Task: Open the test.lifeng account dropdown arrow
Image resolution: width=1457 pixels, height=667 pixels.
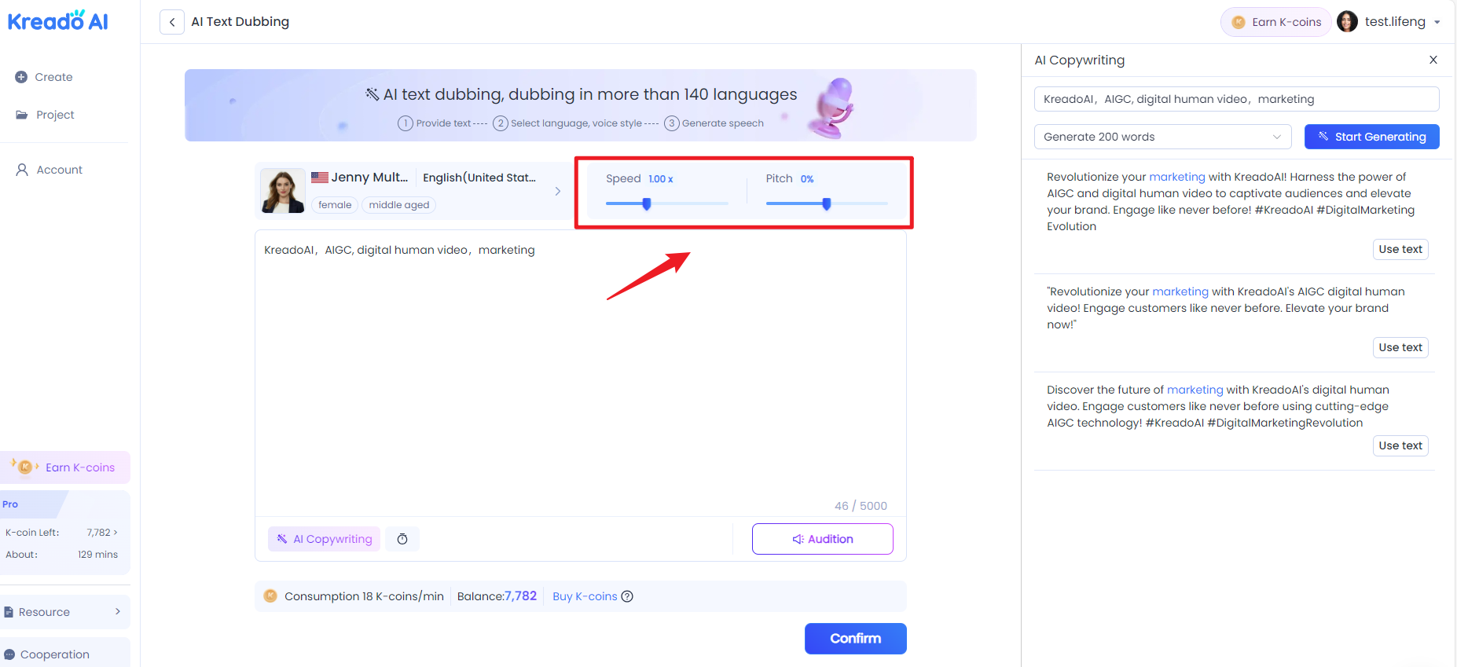Action: click(x=1437, y=22)
